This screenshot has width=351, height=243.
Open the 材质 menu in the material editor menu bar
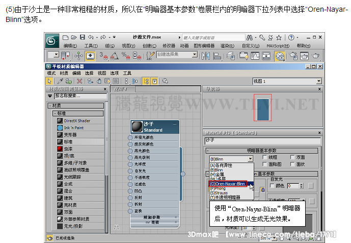click(64, 73)
